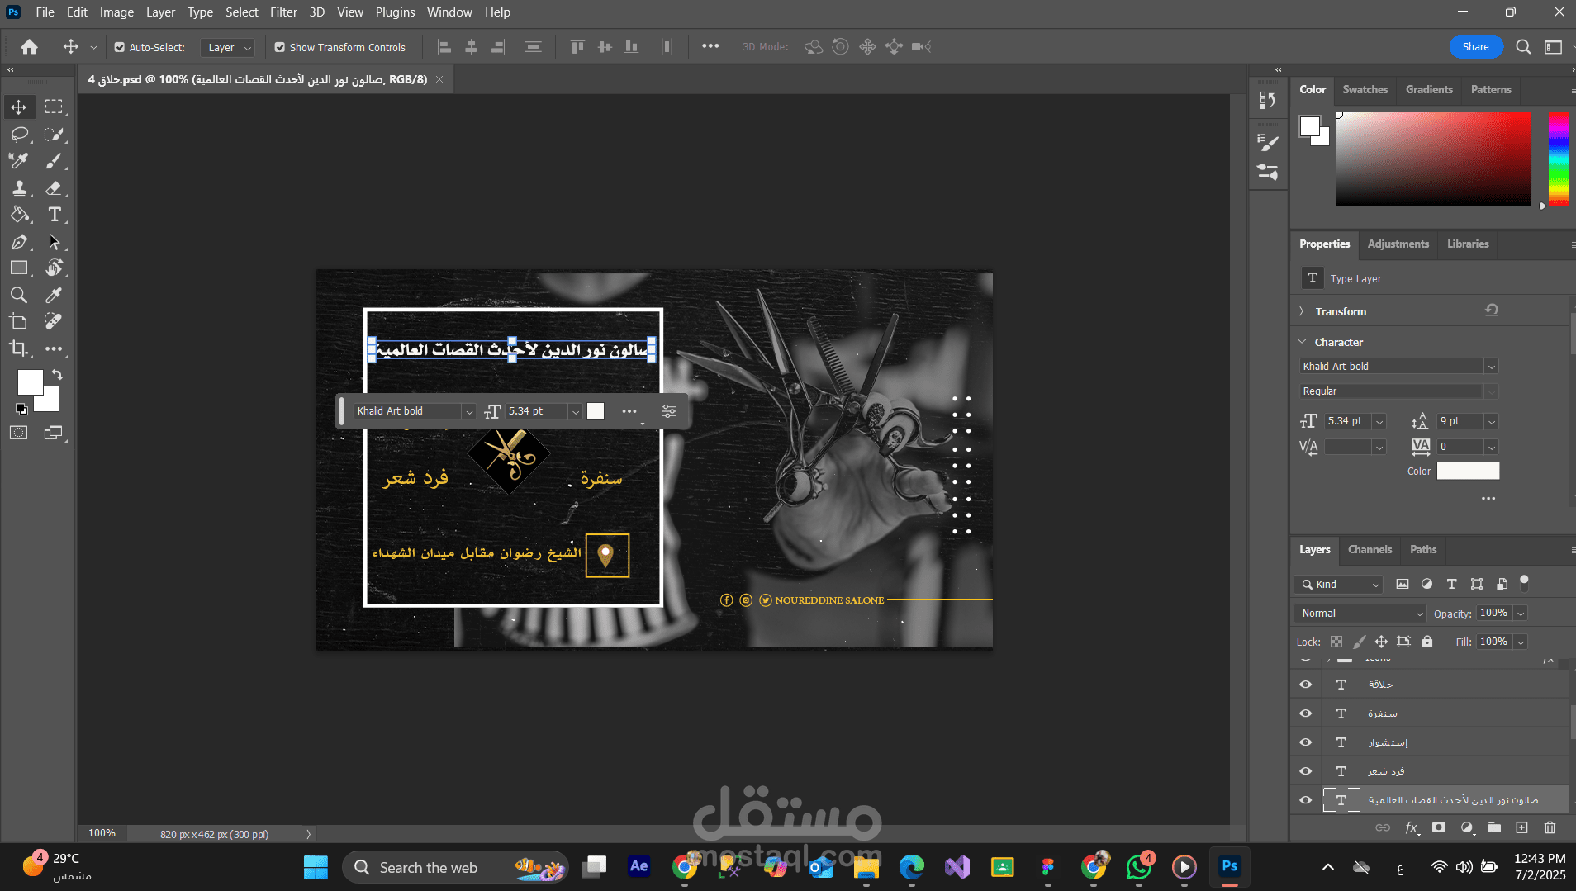Select the Zoom magnifier tool
This screenshot has width=1576, height=891.
click(x=18, y=295)
